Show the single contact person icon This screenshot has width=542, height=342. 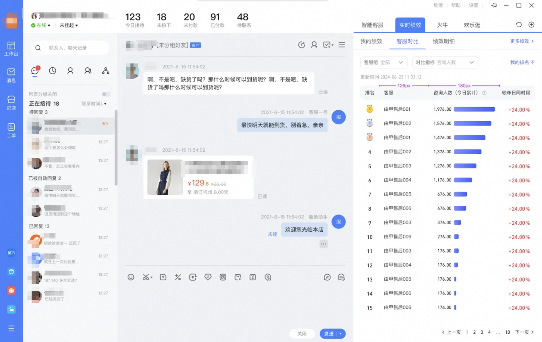coord(70,71)
